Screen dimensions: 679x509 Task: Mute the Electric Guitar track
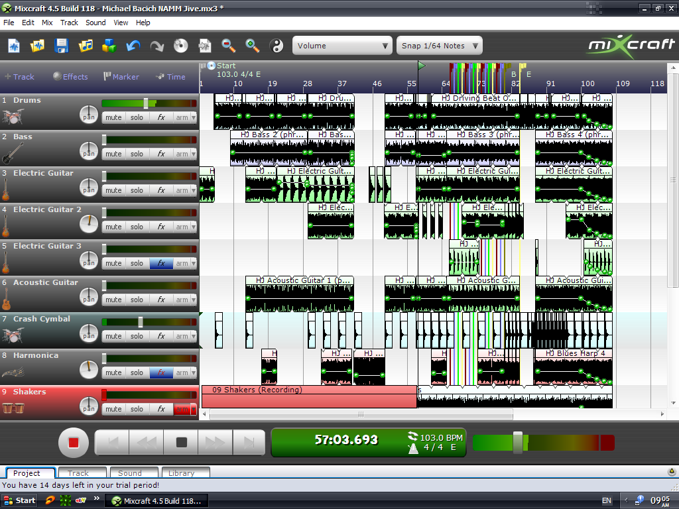(113, 190)
